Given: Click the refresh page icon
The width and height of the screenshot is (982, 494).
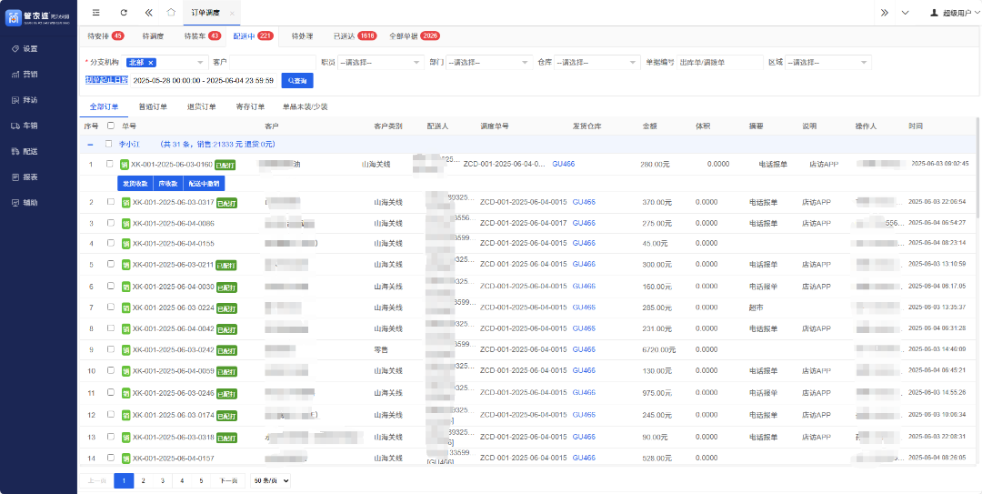Looking at the screenshot, I should [x=124, y=13].
